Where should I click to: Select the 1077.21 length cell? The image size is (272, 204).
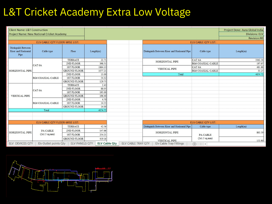(x=95, y=71)
